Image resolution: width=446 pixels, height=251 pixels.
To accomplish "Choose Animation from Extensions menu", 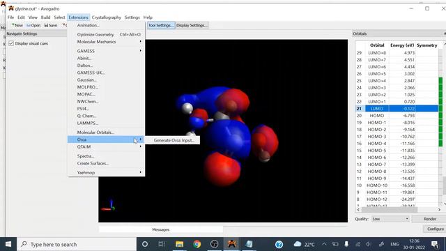I will [x=106, y=25].
